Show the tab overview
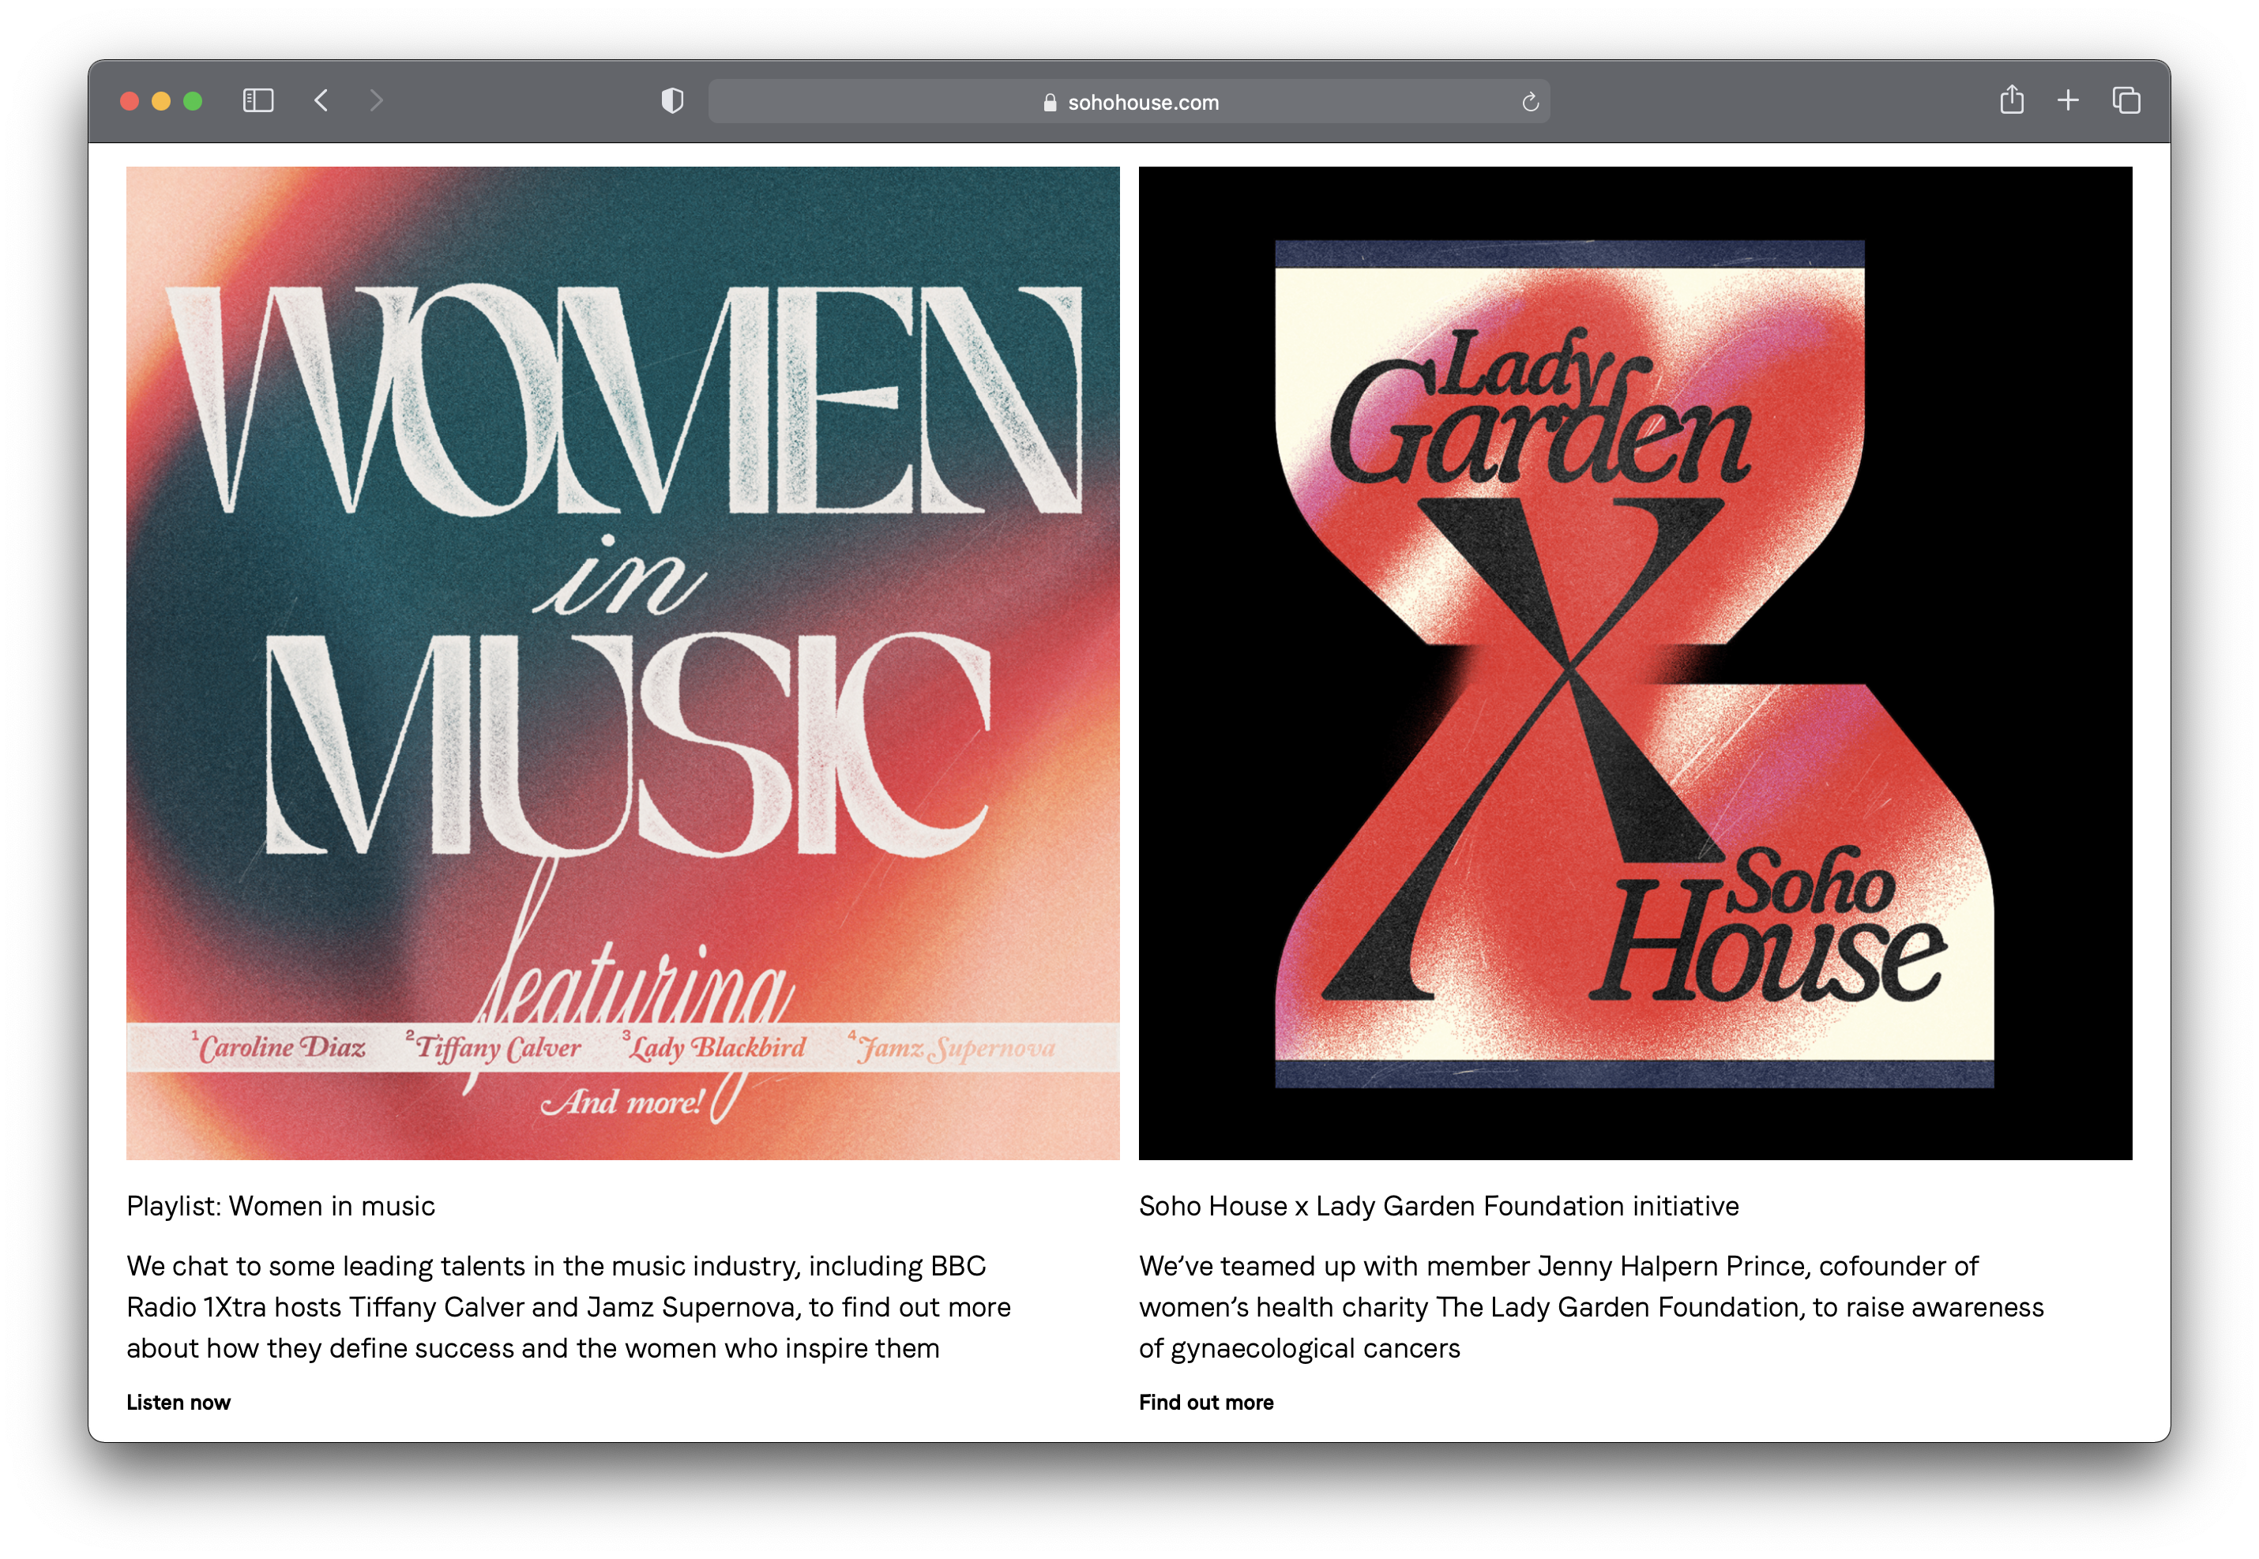The width and height of the screenshot is (2259, 1559). [x=2126, y=100]
